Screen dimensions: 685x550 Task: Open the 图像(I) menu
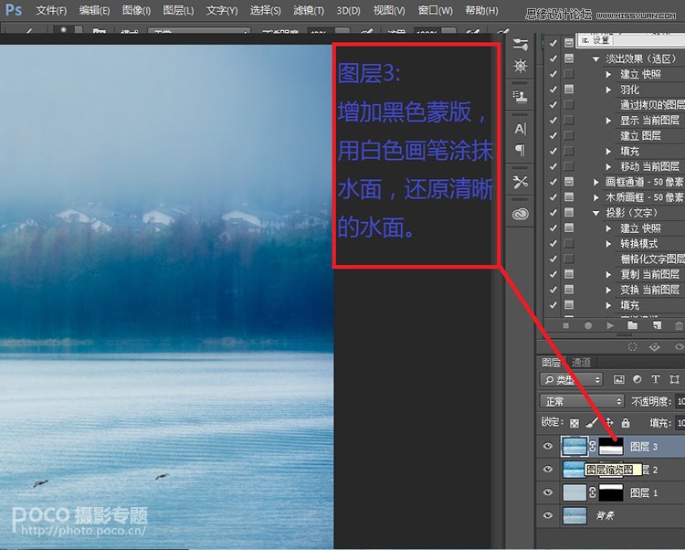tap(136, 10)
